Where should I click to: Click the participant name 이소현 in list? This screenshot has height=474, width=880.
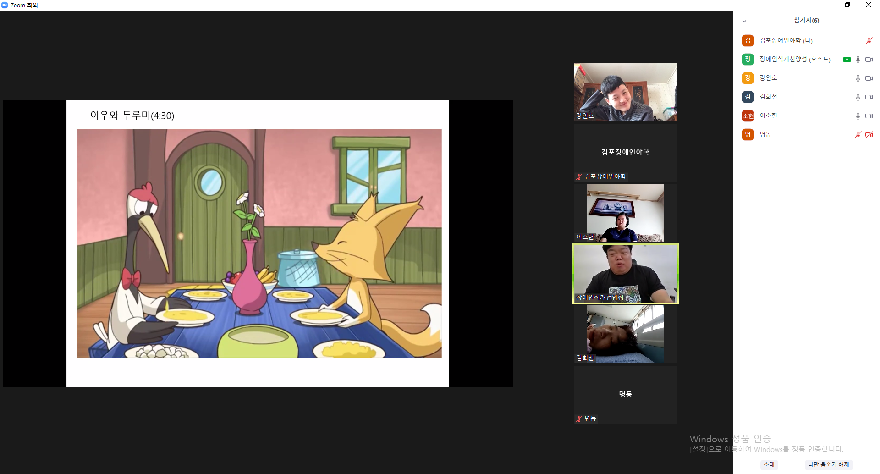tap(768, 116)
